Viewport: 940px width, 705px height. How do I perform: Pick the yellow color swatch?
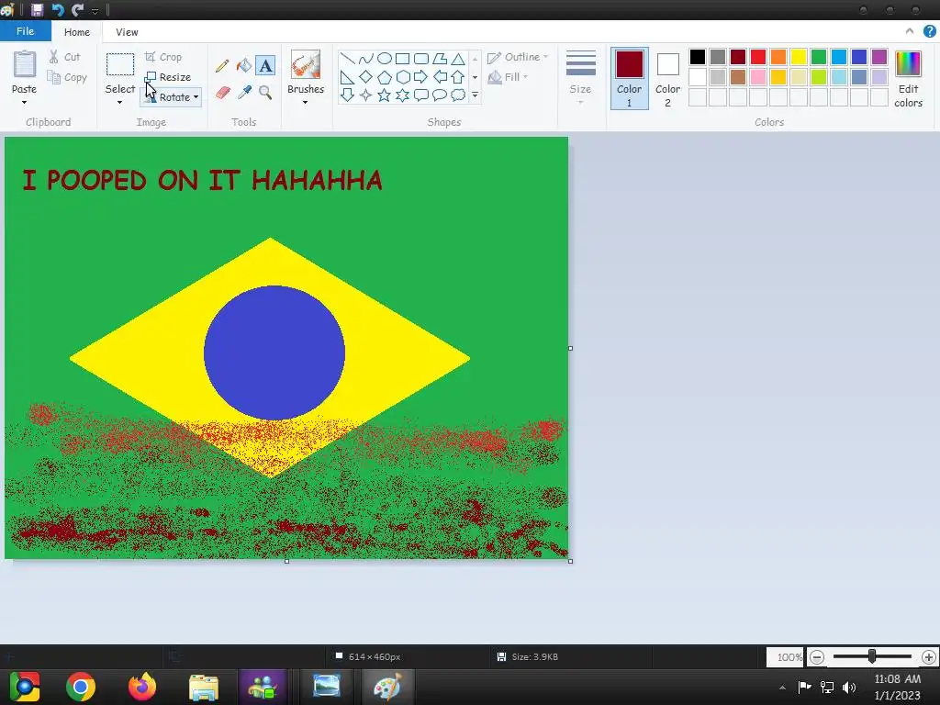pyautogui.click(x=798, y=57)
